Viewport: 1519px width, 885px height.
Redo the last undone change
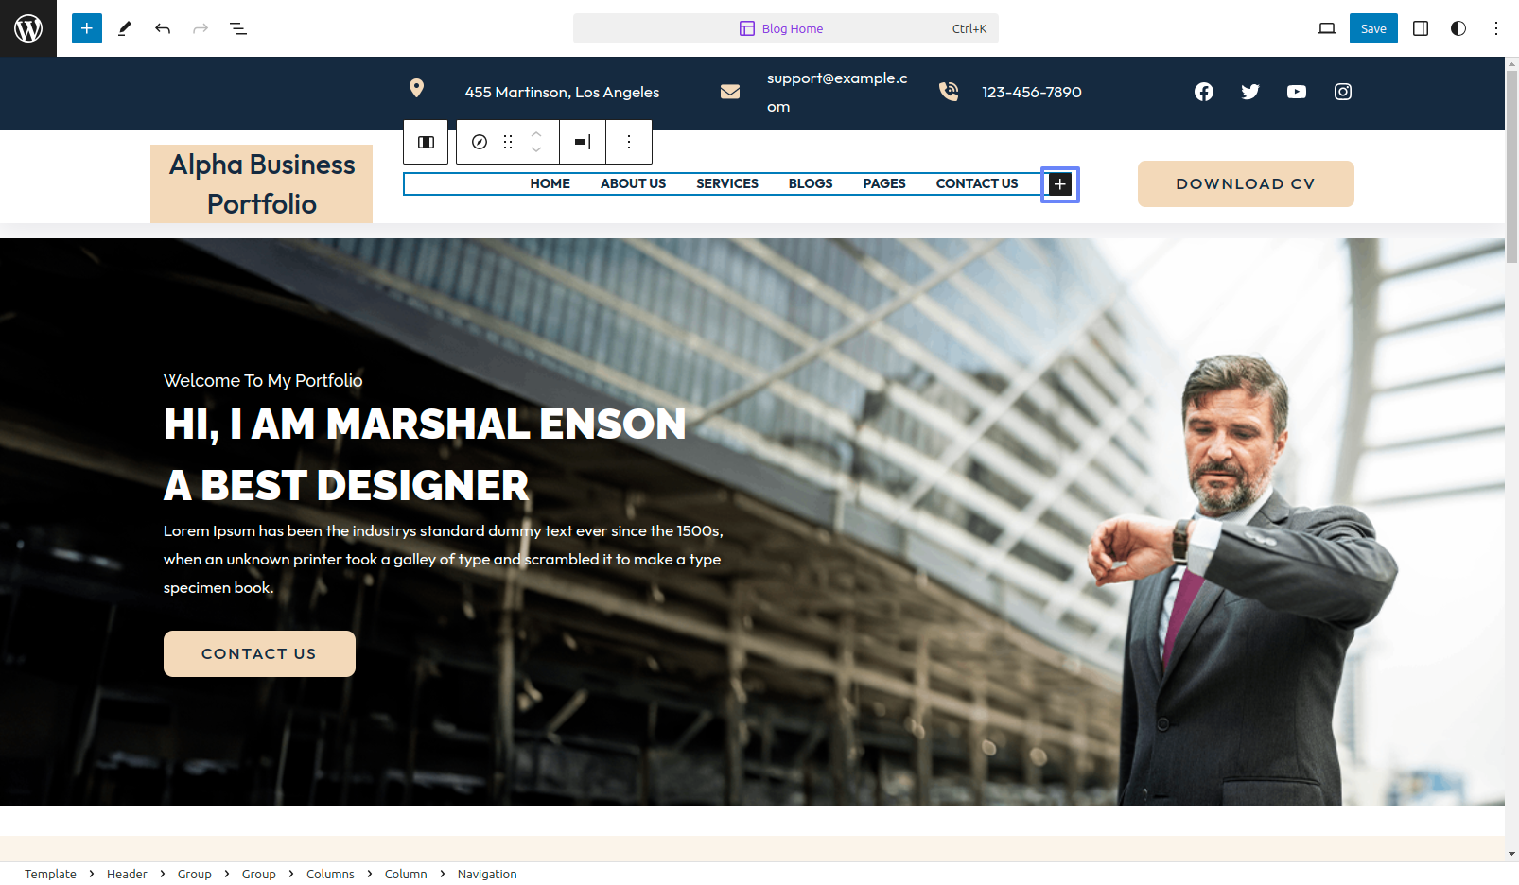click(x=201, y=28)
